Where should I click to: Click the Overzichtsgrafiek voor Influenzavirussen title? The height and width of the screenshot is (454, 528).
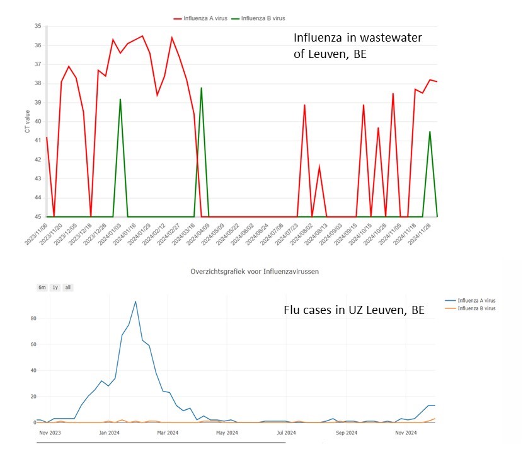click(255, 271)
